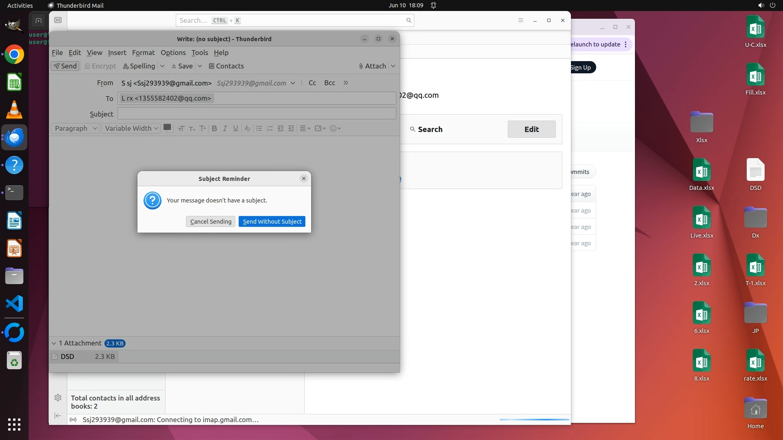Image resolution: width=783 pixels, height=440 pixels.
Task: Toggle underline text formatting
Action: click(235, 128)
